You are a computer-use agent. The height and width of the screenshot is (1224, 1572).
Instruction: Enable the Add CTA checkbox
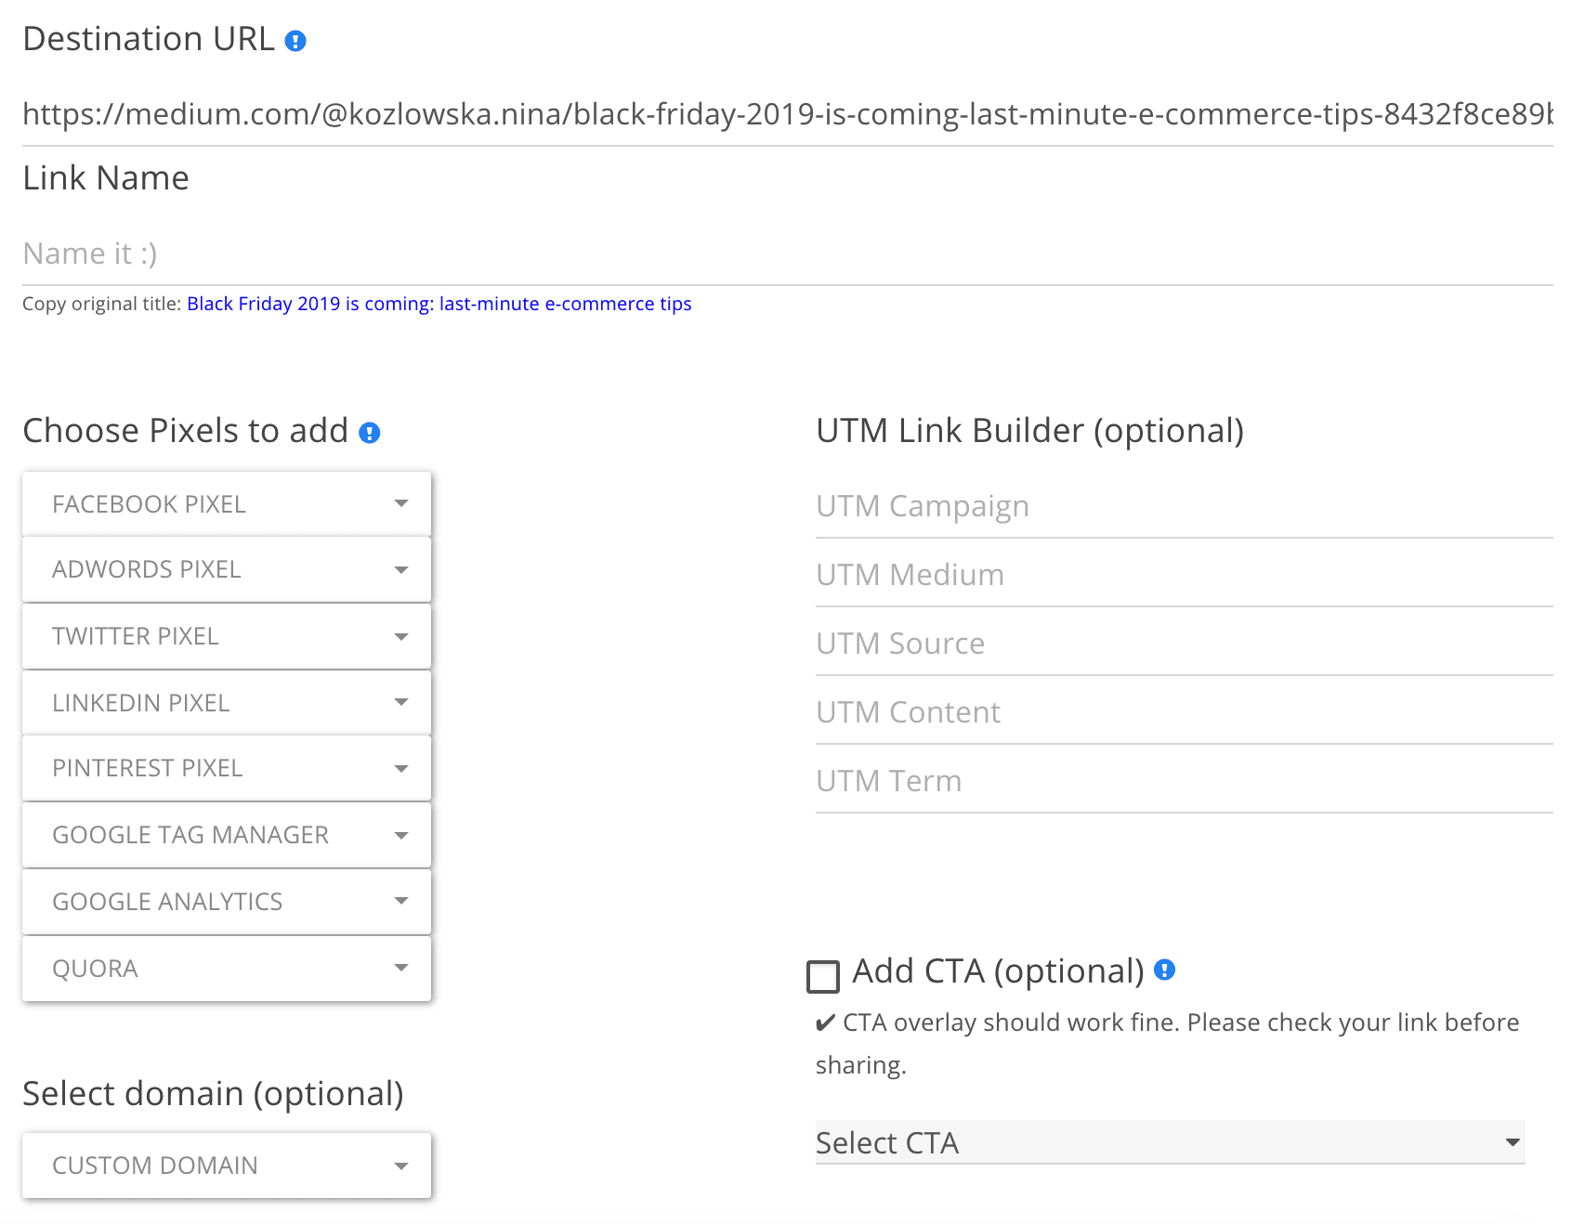pos(823,977)
